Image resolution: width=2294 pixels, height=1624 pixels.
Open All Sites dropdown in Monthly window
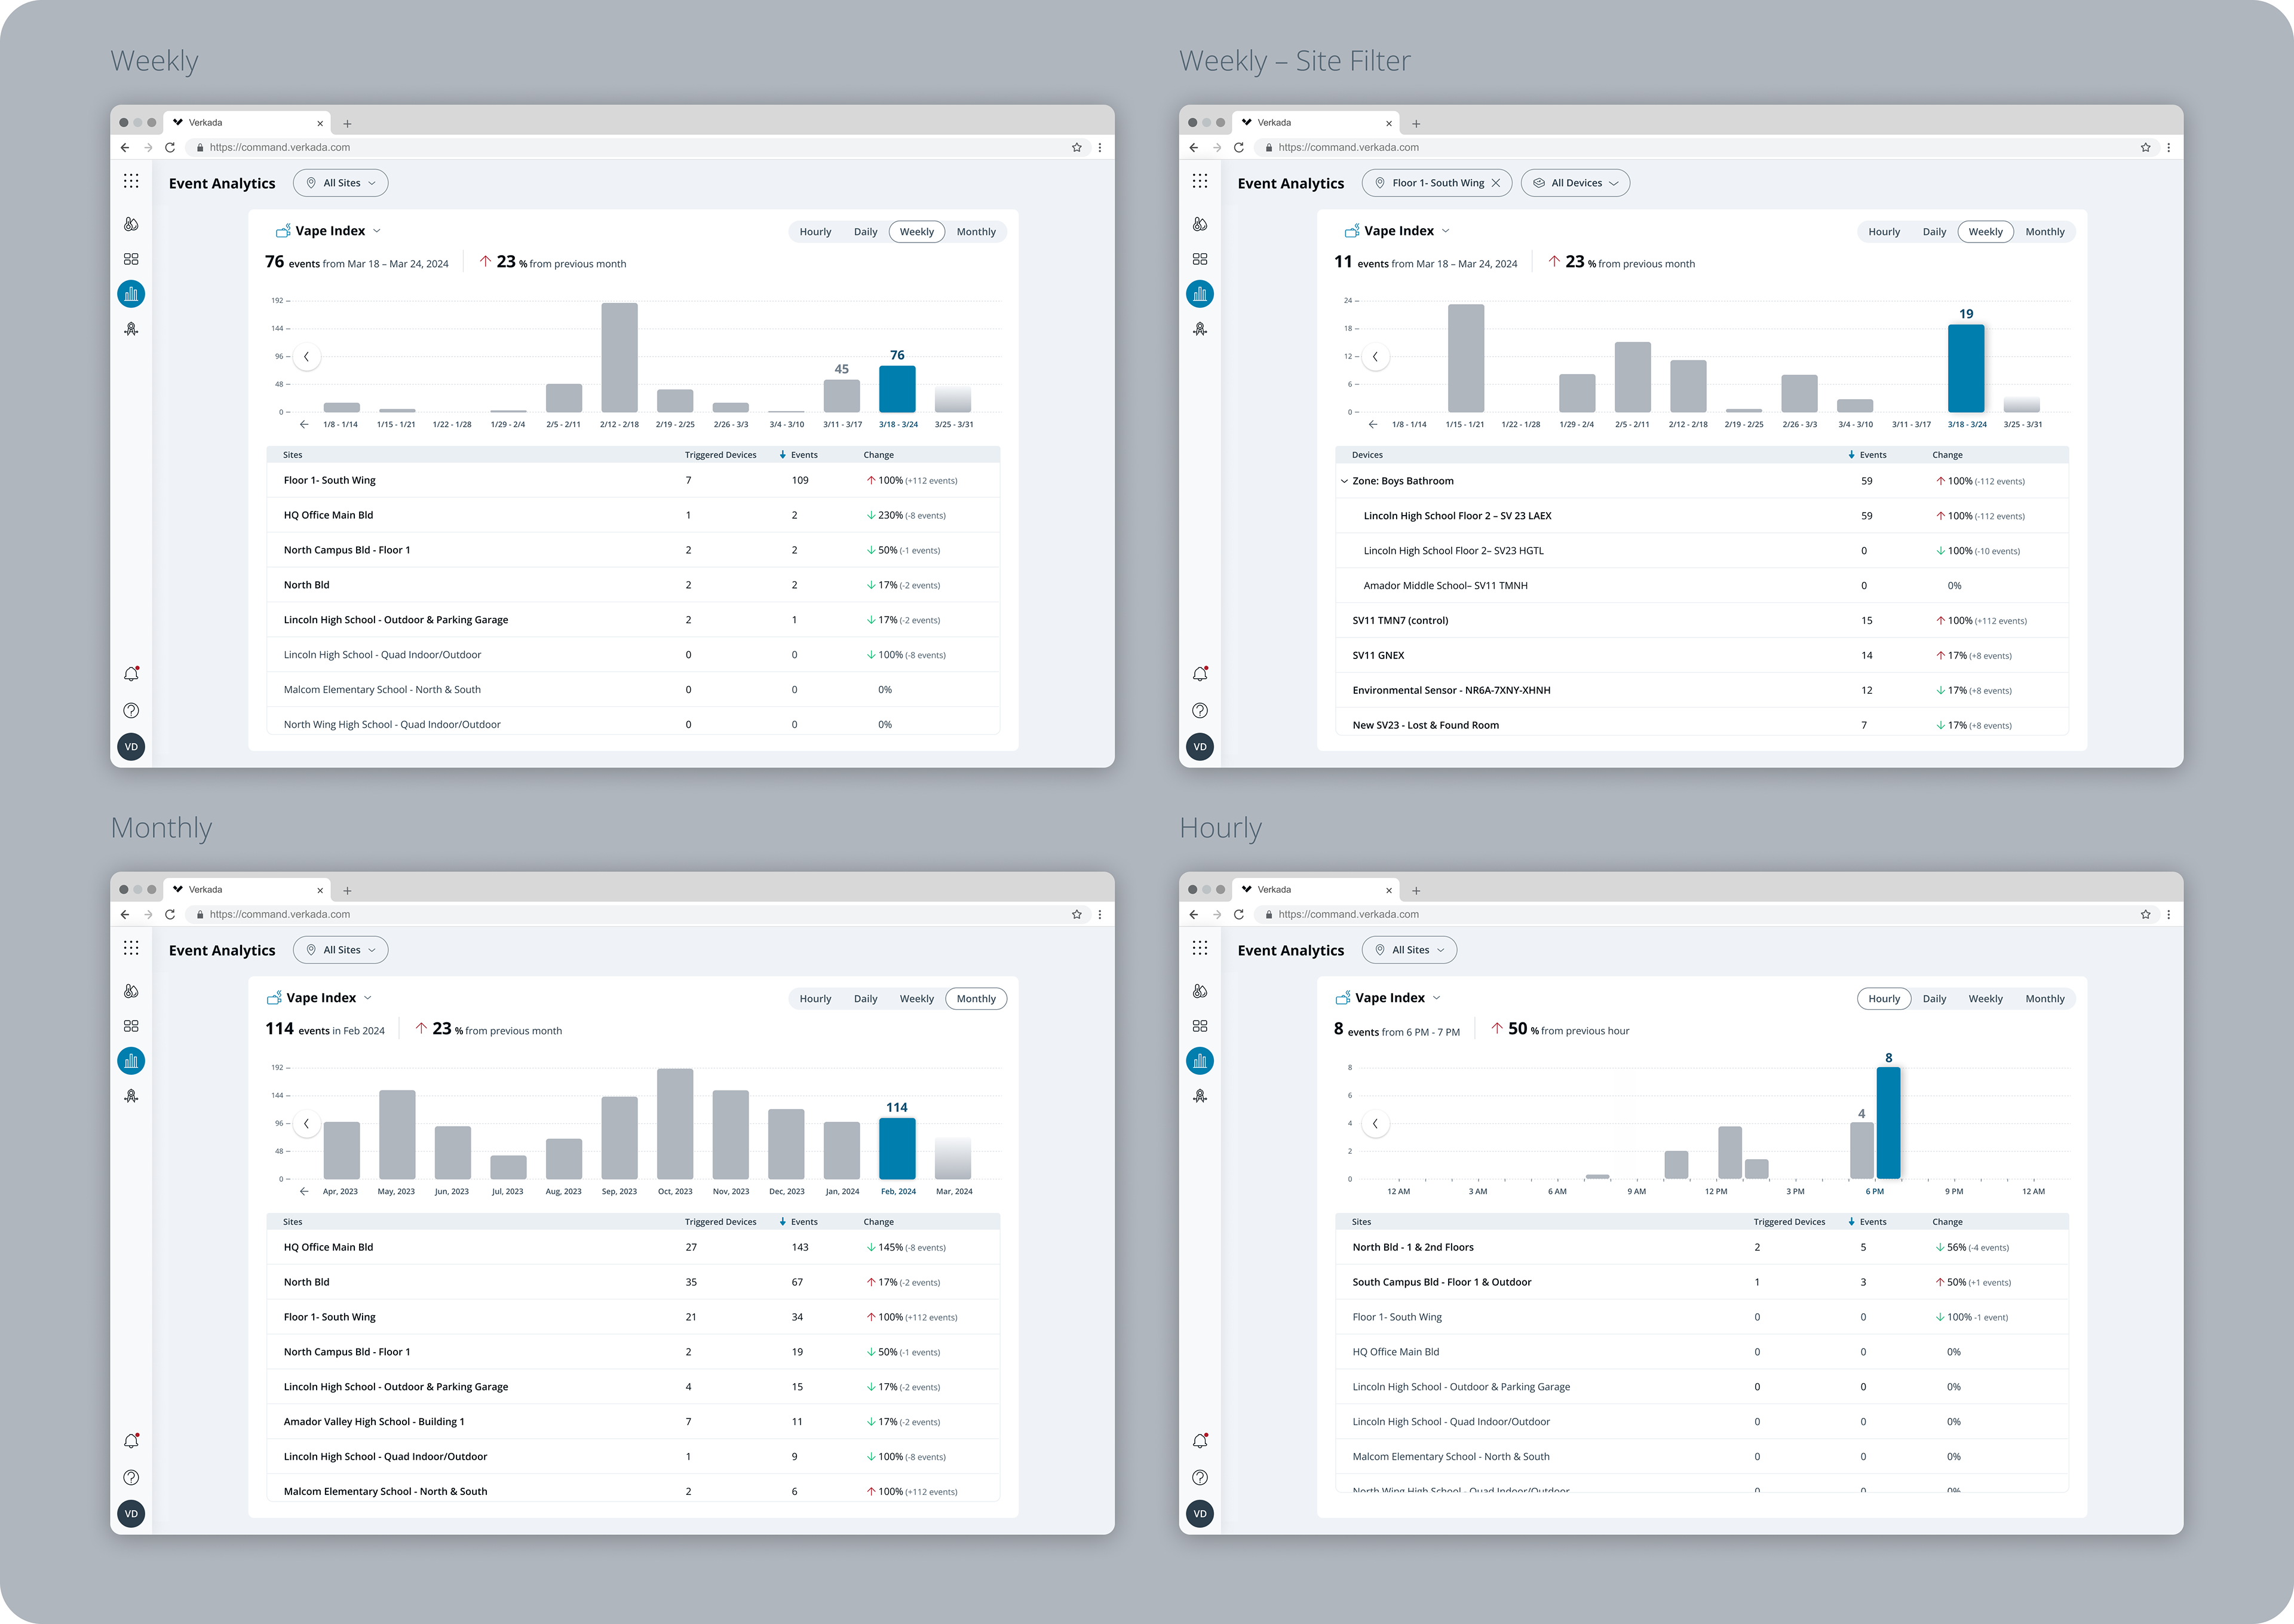pos(341,950)
